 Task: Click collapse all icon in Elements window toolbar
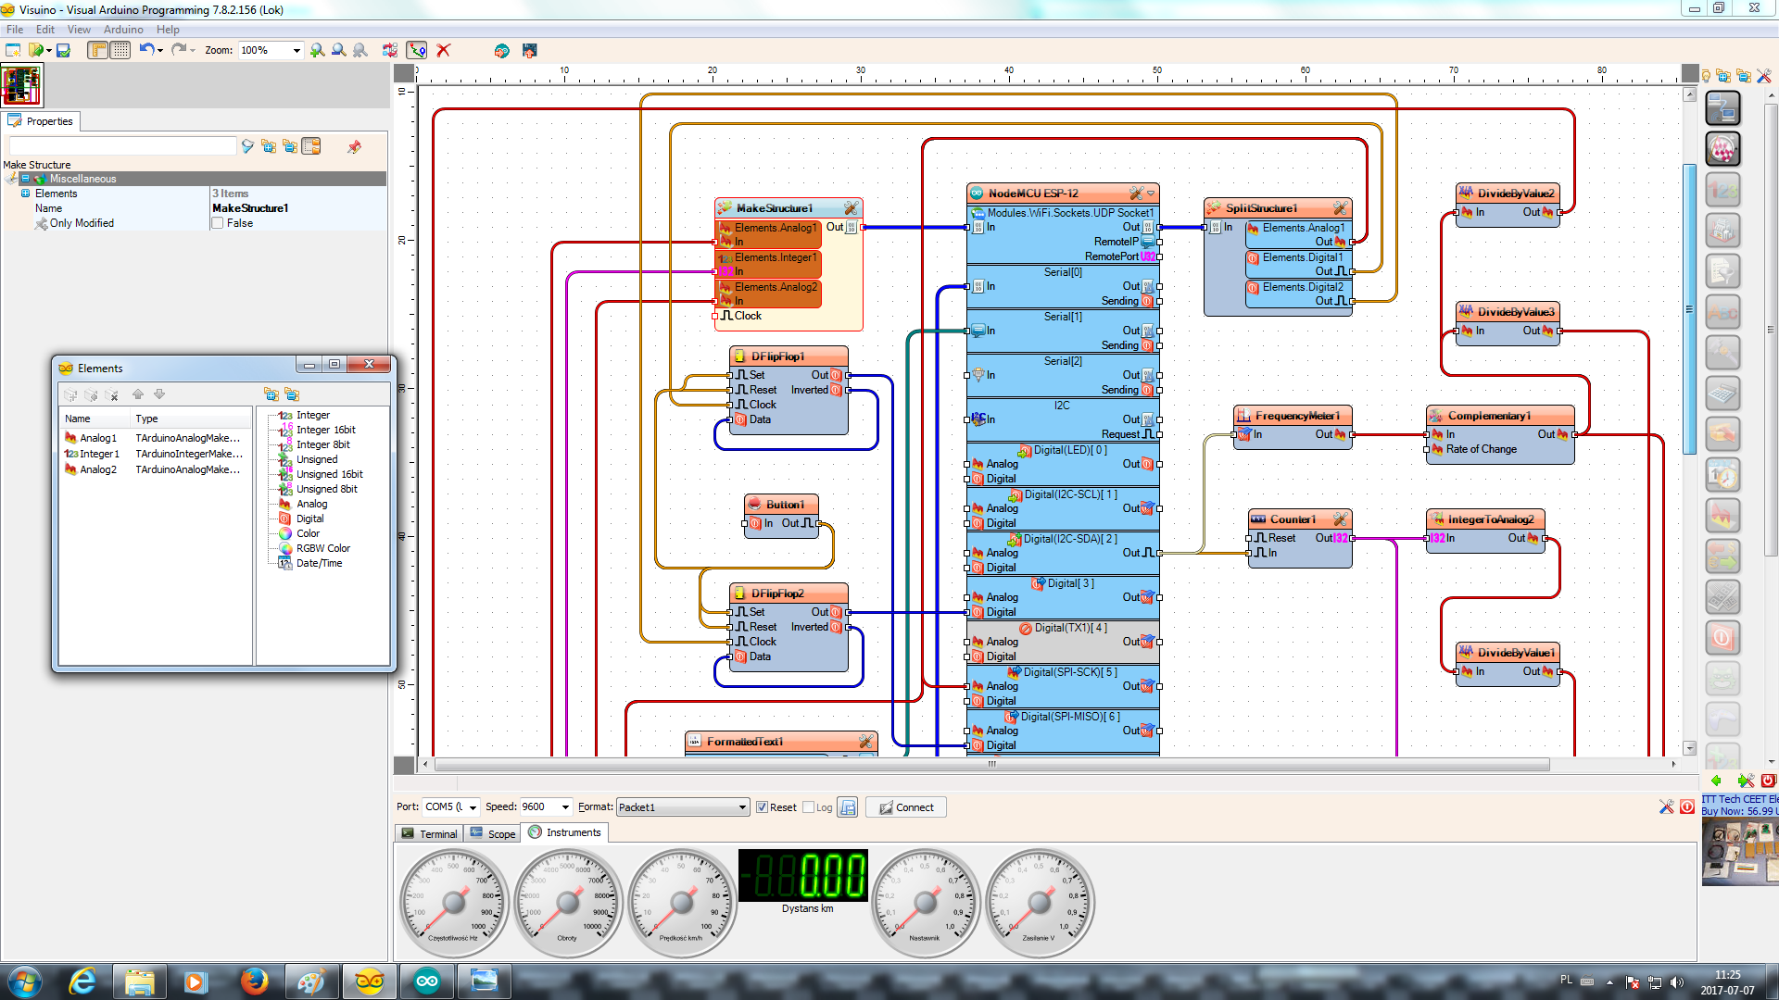click(x=292, y=394)
